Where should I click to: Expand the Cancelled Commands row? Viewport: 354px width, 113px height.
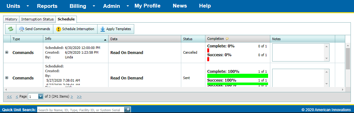coord(7,52)
